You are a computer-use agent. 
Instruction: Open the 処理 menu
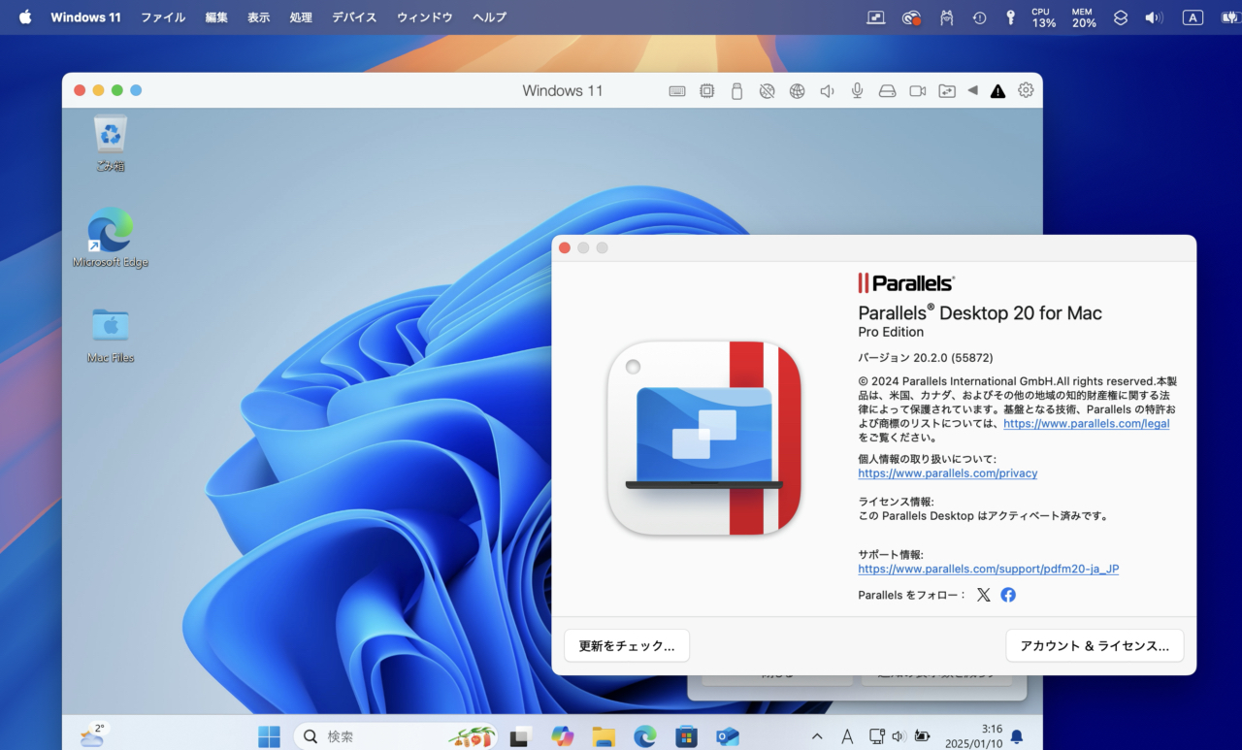301,17
